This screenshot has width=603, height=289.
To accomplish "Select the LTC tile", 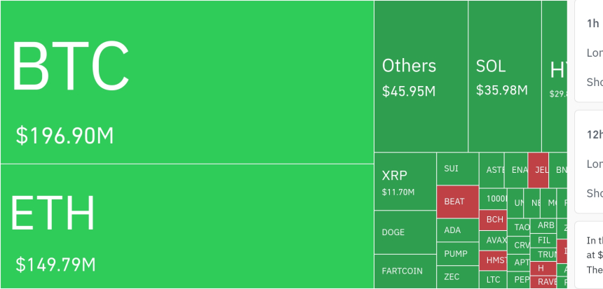I will coord(494,280).
